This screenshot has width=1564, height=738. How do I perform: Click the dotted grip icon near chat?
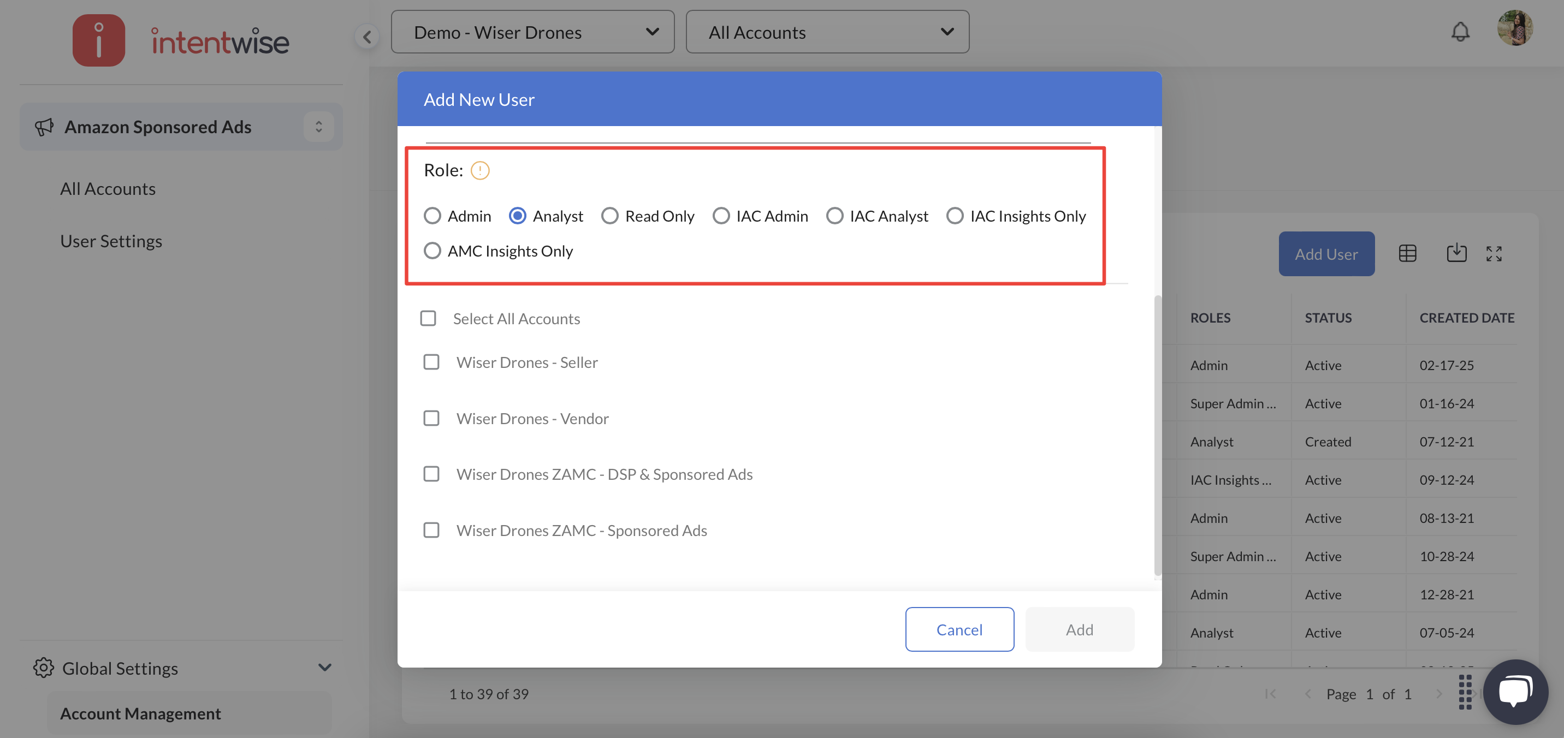pyautogui.click(x=1465, y=692)
